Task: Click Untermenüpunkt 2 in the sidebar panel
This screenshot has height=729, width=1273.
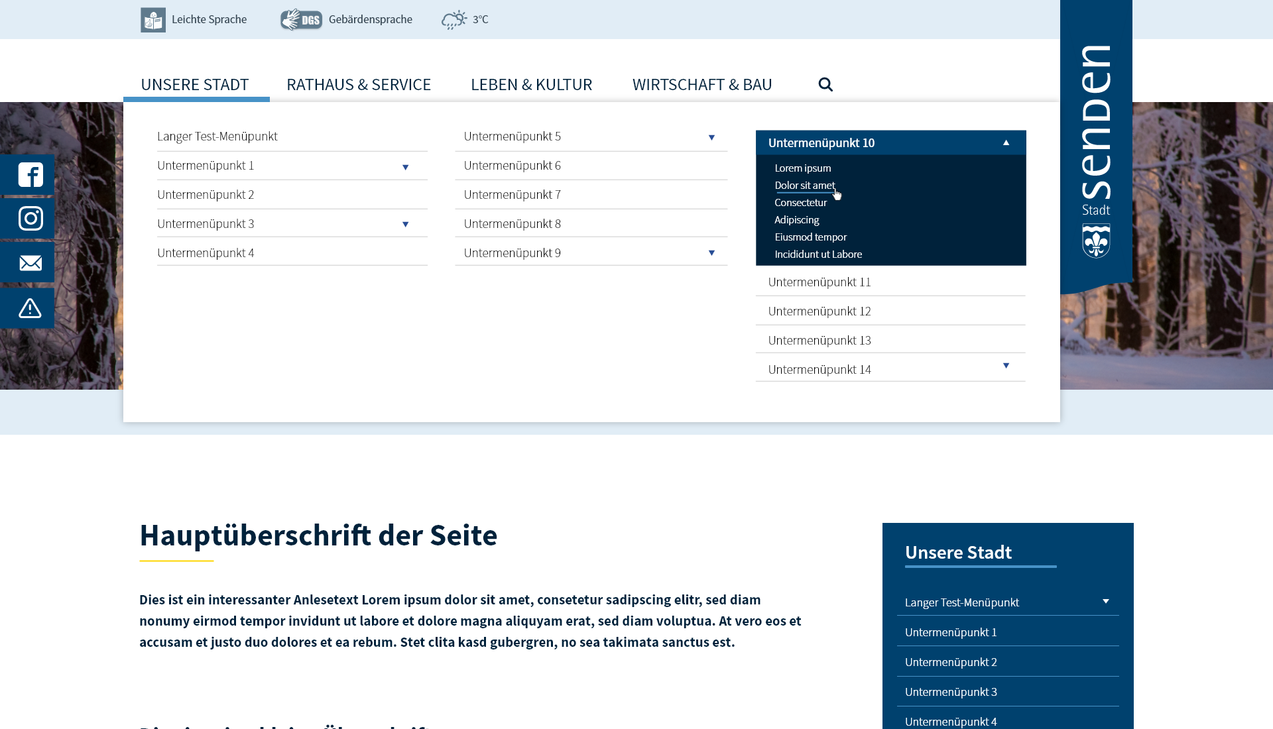Action: point(951,662)
